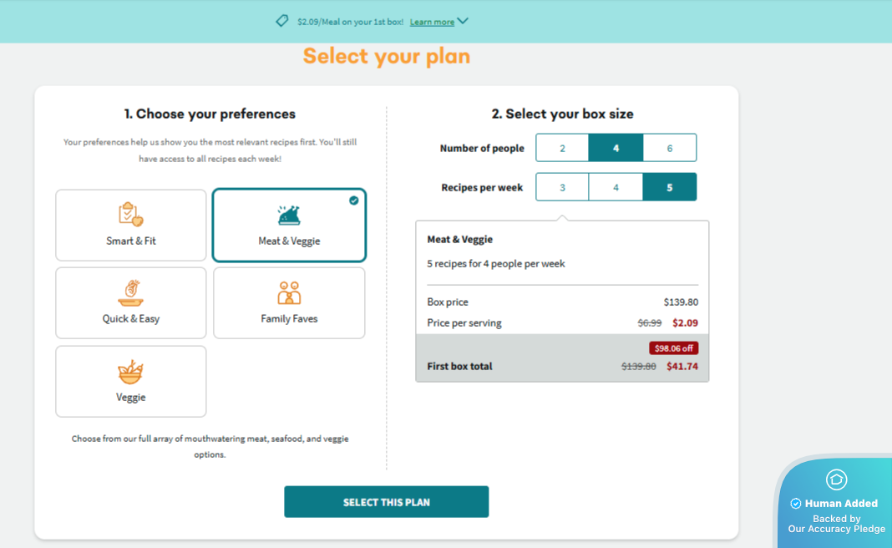Click the Human Added badge house icon
Screen dimensions: 892x548
[x=836, y=479]
